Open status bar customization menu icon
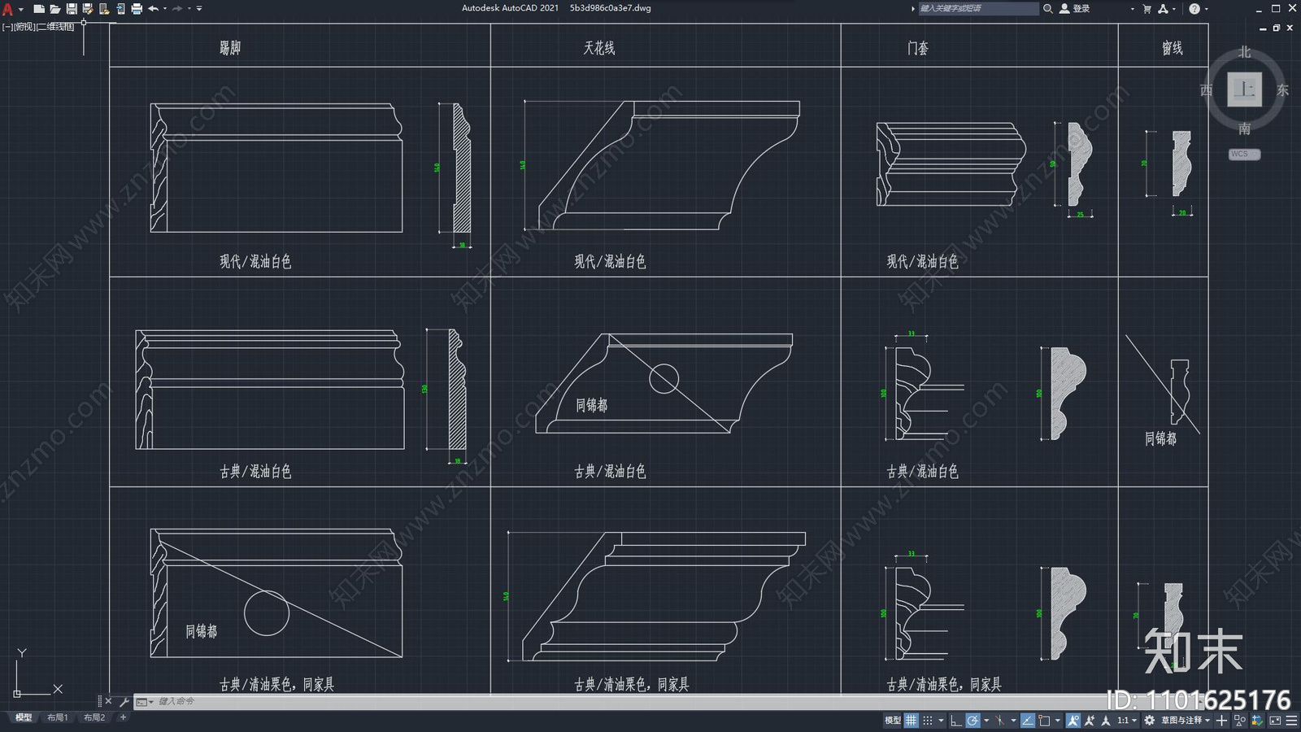The width and height of the screenshot is (1301, 732). (1291, 720)
